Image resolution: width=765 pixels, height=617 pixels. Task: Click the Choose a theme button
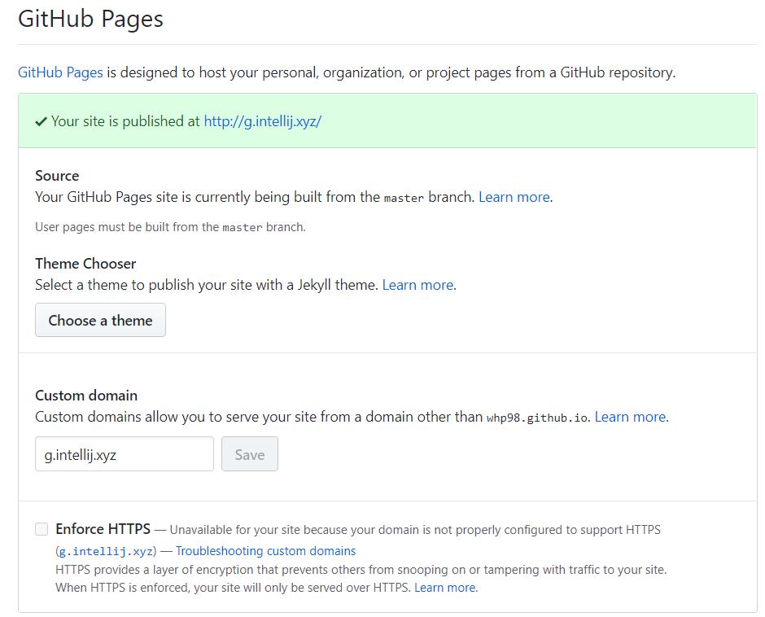(100, 320)
